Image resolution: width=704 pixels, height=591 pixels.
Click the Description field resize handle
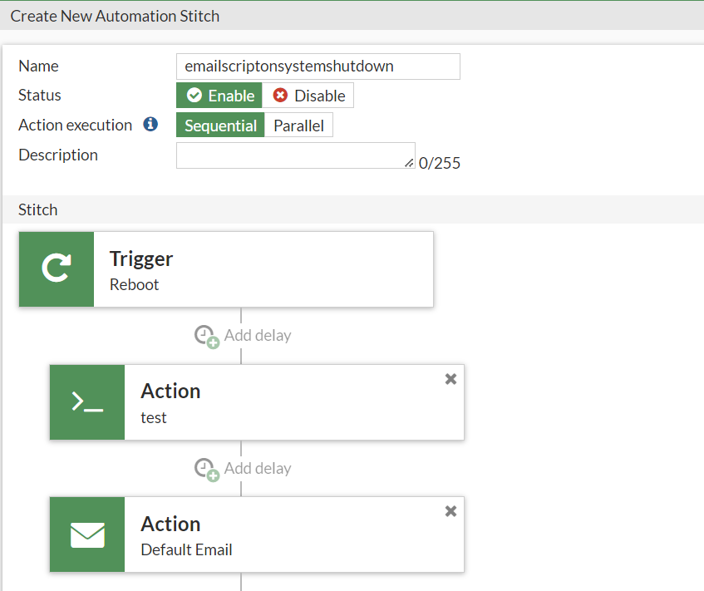click(410, 164)
